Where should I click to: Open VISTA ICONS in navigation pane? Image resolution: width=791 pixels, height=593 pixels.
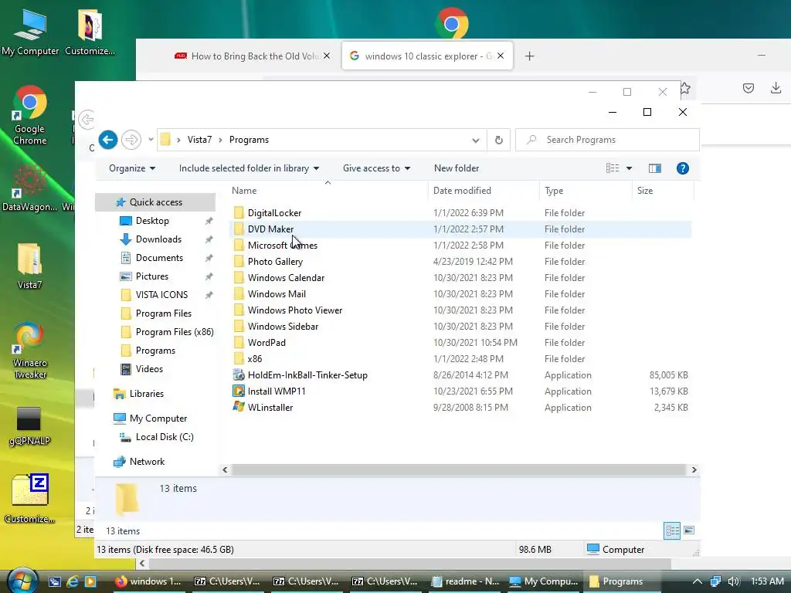point(161,295)
